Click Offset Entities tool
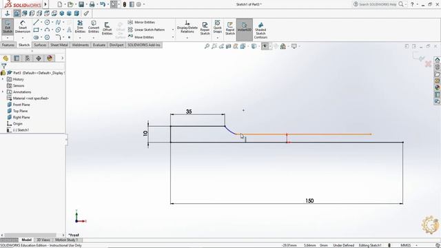Viewport: 441px width, 248px height. click(107, 28)
